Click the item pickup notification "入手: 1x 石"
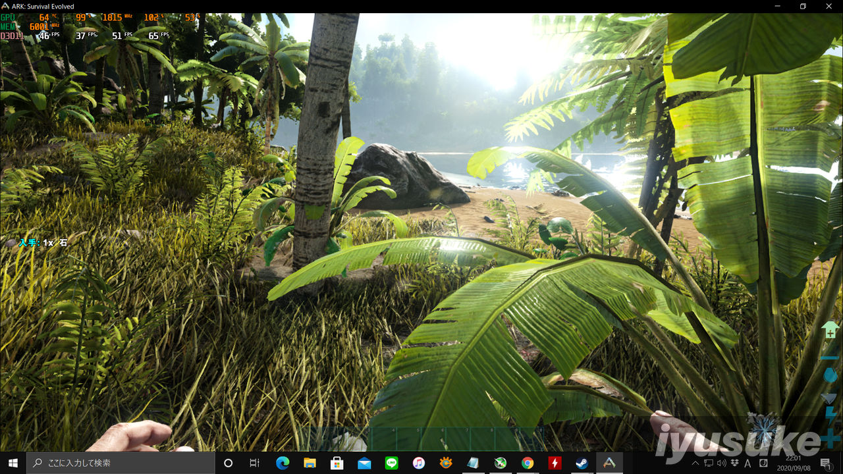 (43, 243)
